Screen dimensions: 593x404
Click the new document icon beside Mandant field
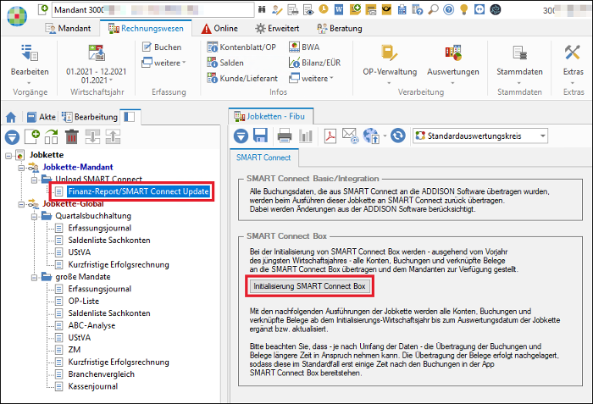click(43, 9)
